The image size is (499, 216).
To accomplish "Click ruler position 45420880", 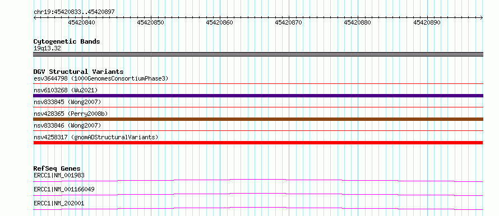I will tap(358, 22).
